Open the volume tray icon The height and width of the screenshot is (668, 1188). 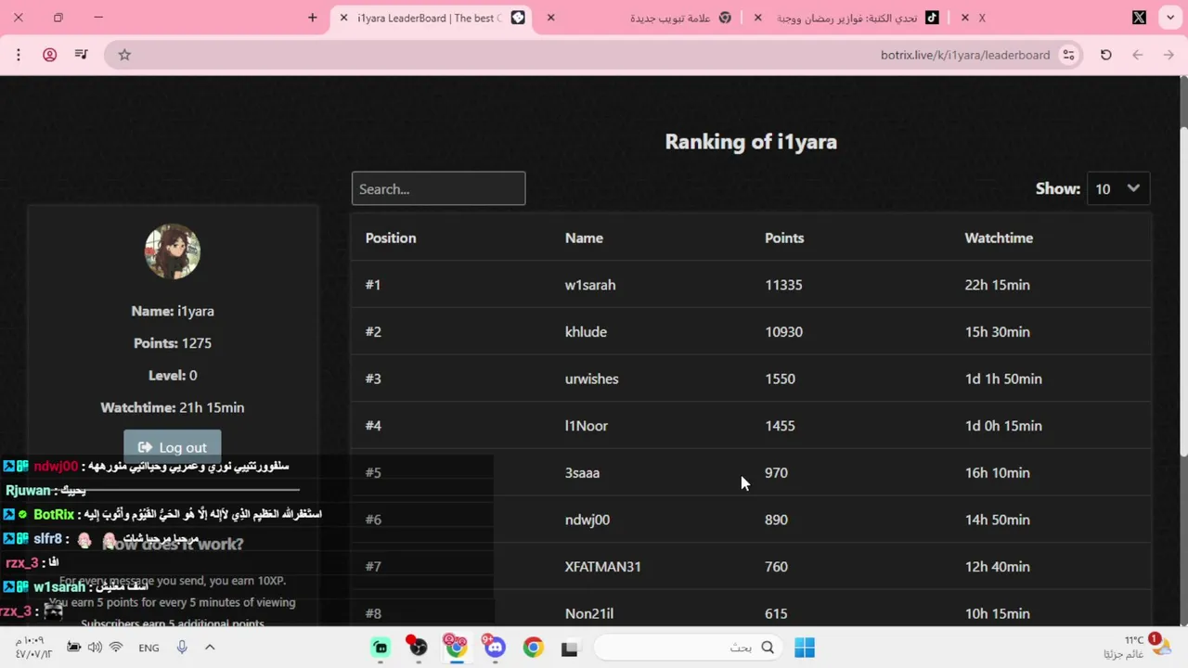(x=95, y=648)
